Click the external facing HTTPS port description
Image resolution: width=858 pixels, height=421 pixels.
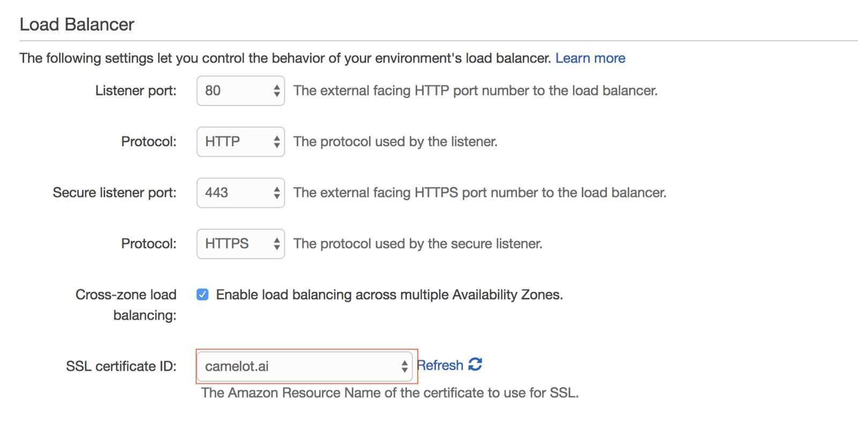[479, 193]
